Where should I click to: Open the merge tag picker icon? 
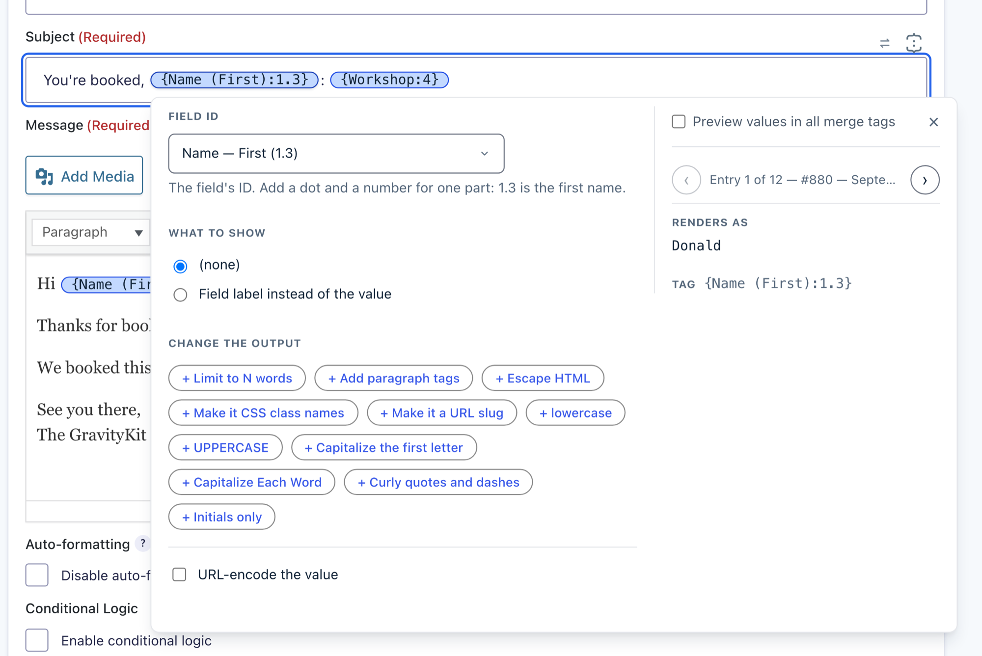click(x=914, y=43)
